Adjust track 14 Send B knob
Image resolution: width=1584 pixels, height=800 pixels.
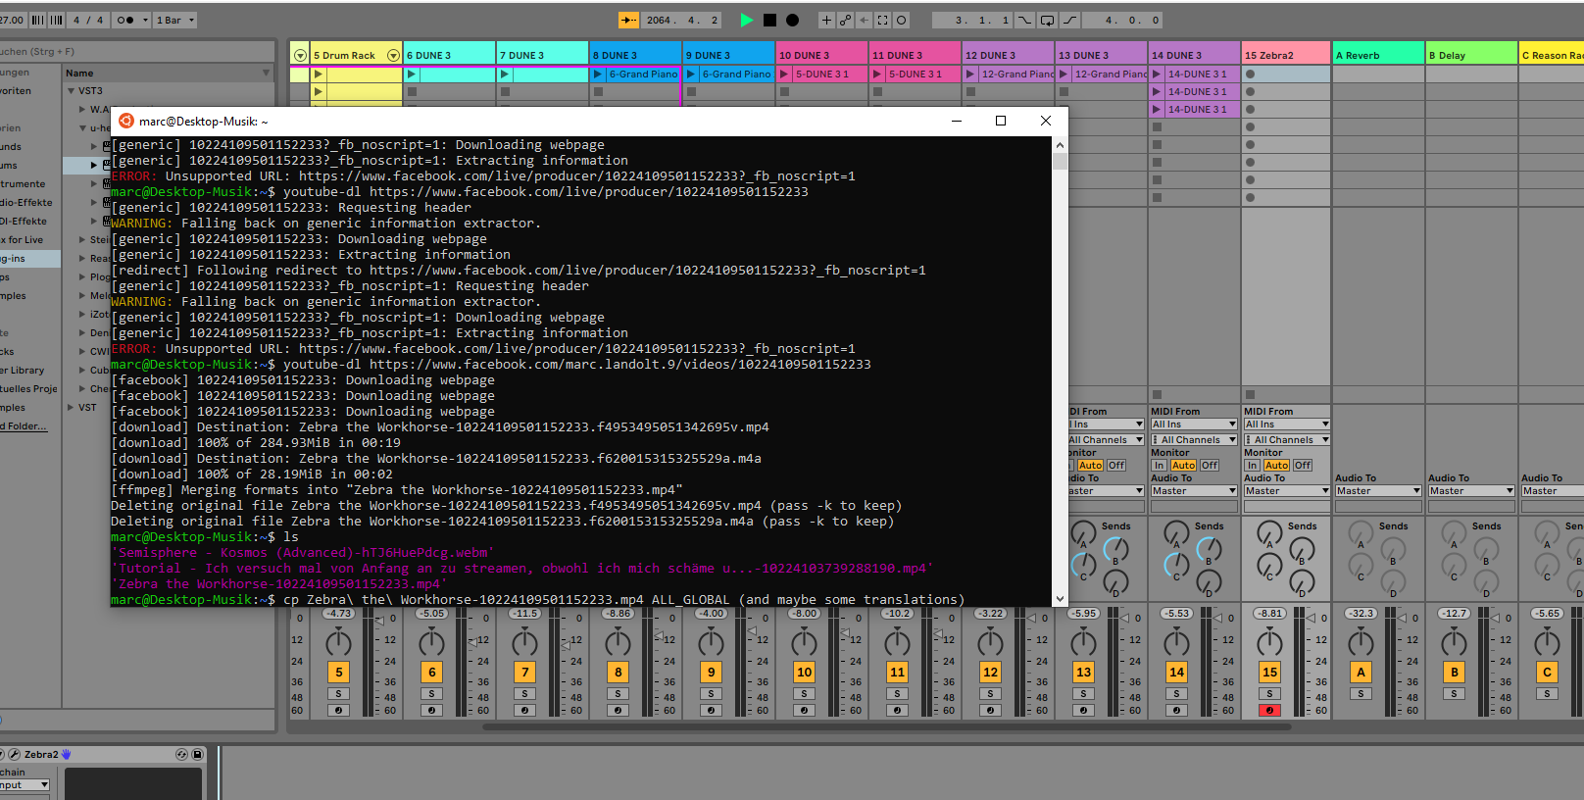(1209, 550)
